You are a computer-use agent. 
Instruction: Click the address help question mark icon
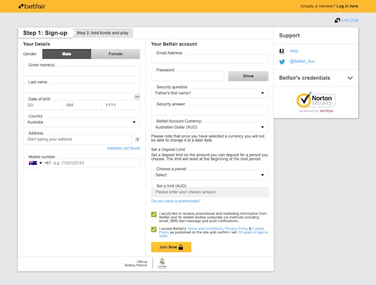click(x=137, y=139)
